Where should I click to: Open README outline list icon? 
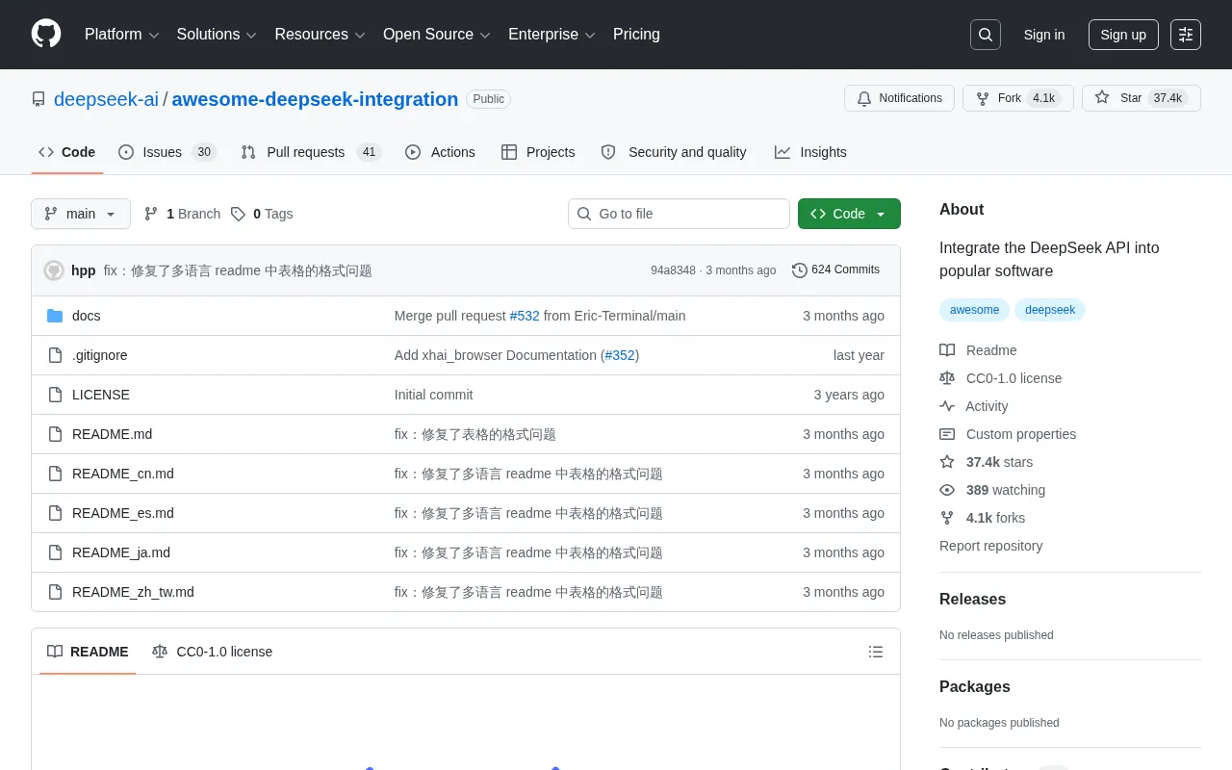[x=876, y=652]
